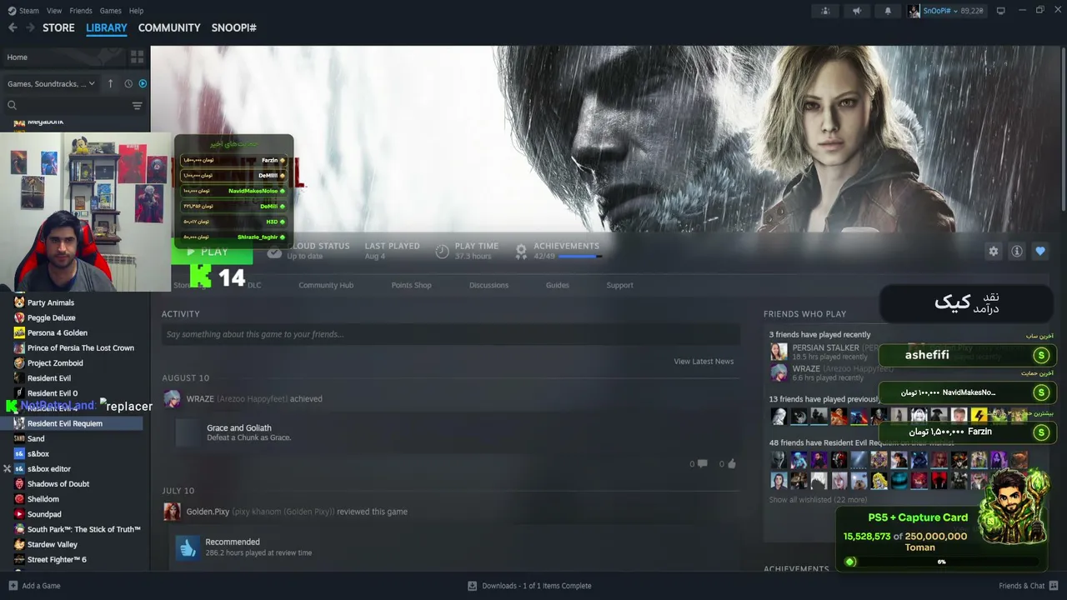Click the Home button in library sidebar
This screenshot has height=600, width=1067.
pos(63,57)
